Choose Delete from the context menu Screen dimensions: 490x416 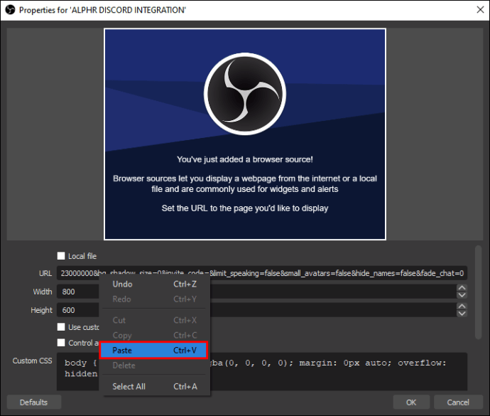tap(154, 366)
